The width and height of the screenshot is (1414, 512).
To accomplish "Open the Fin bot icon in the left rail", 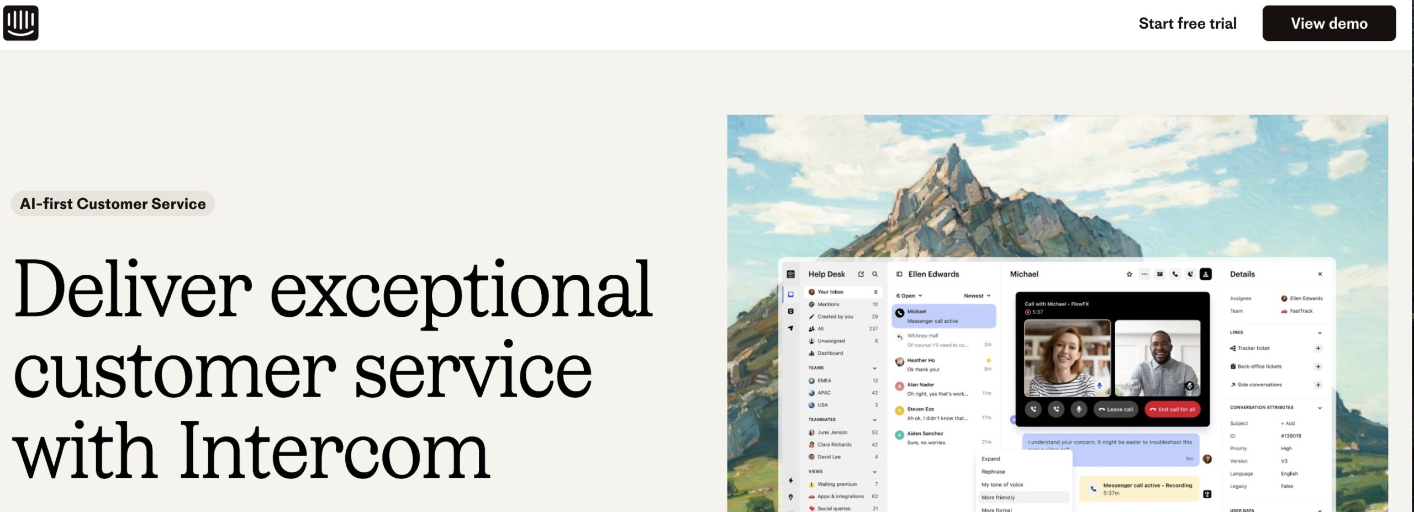I will coord(790,311).
